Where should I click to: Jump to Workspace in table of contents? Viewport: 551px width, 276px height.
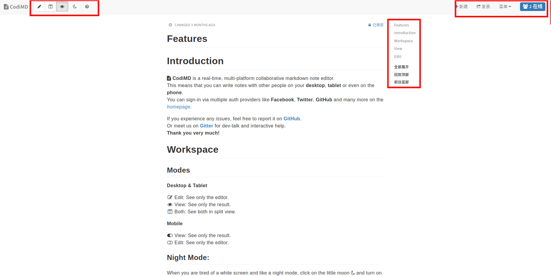pos(403,41)
